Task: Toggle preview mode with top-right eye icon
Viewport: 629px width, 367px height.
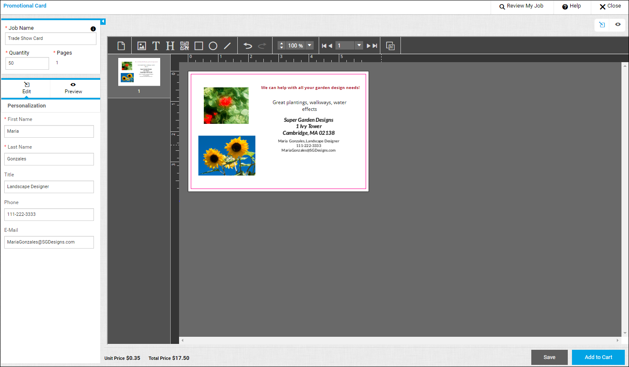Action: point(618,25)
